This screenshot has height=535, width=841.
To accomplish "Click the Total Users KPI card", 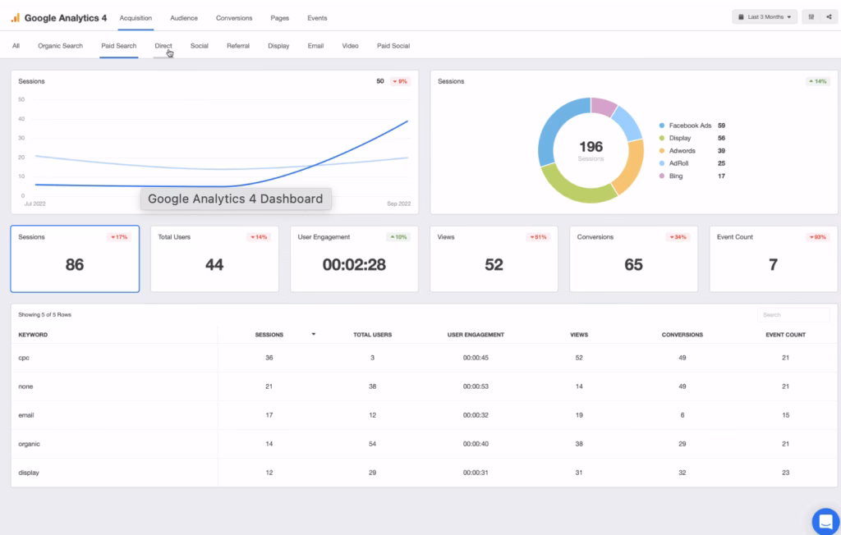I will (x=214, y=258).
